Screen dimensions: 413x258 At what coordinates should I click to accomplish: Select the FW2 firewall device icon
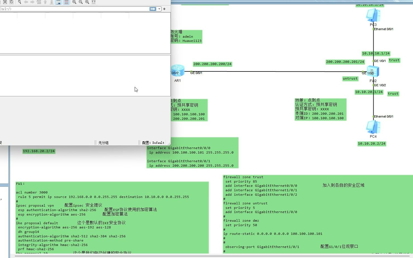coord(373,71)
